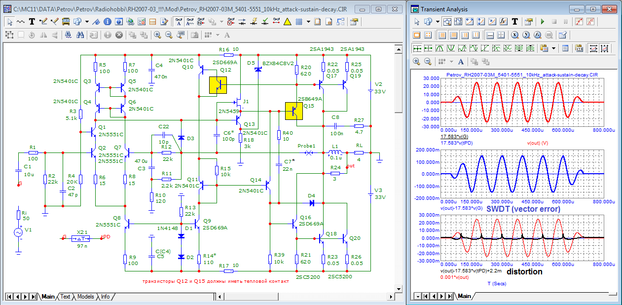Screen dimensions: 622x305
Task: Open the dropdown next to clipboard icon in analysis toolbar
Action: tap(554, 48)
